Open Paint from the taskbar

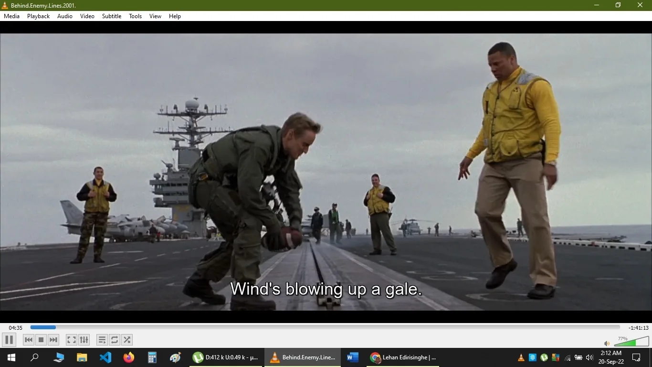(176, 357)
